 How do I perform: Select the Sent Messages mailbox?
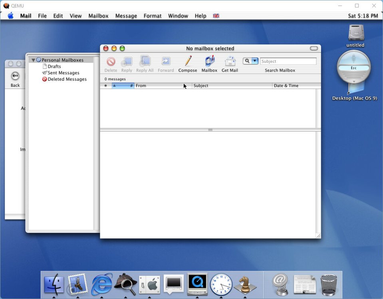coord(63,73)
